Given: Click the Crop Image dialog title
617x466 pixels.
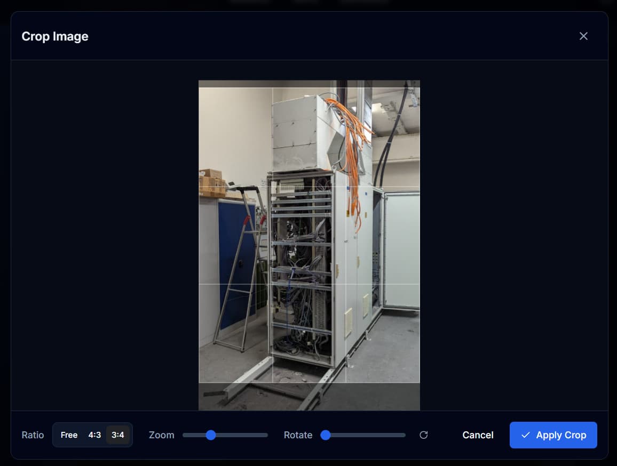Looking at the screenshot, I should coord(54,36).
